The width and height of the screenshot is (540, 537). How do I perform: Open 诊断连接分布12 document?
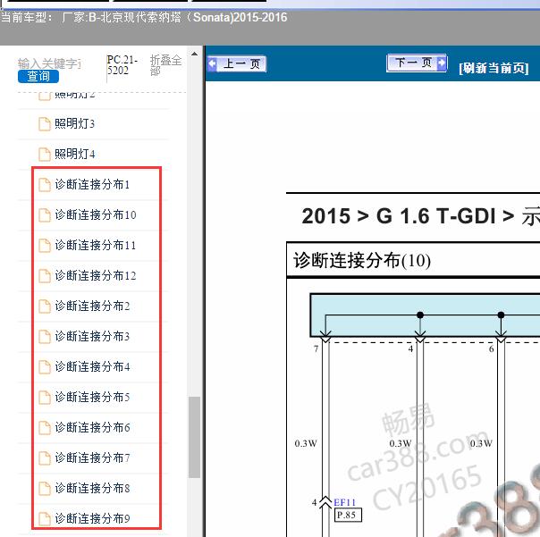point(96,275)
